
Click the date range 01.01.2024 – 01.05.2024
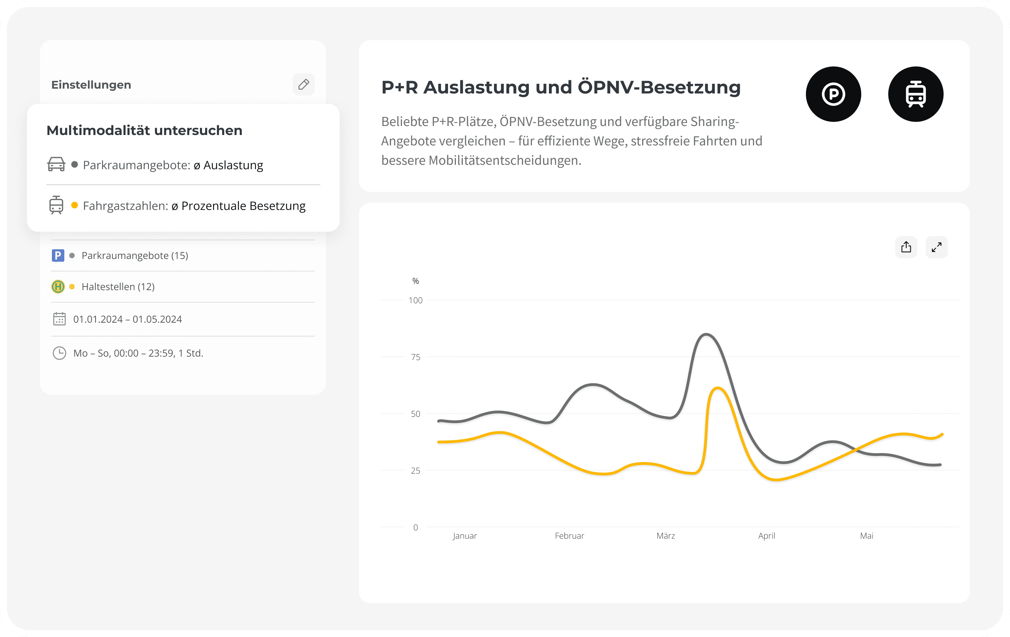point(128,319)
